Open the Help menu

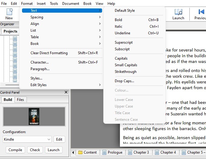(x=111, y=4)
